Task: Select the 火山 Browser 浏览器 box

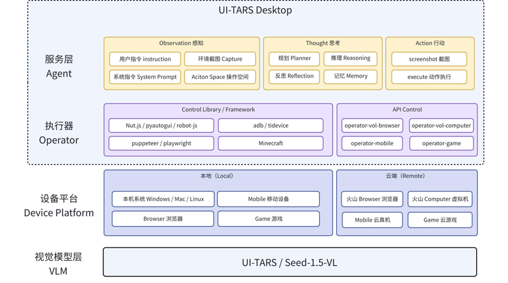Action: pos(372,199)
